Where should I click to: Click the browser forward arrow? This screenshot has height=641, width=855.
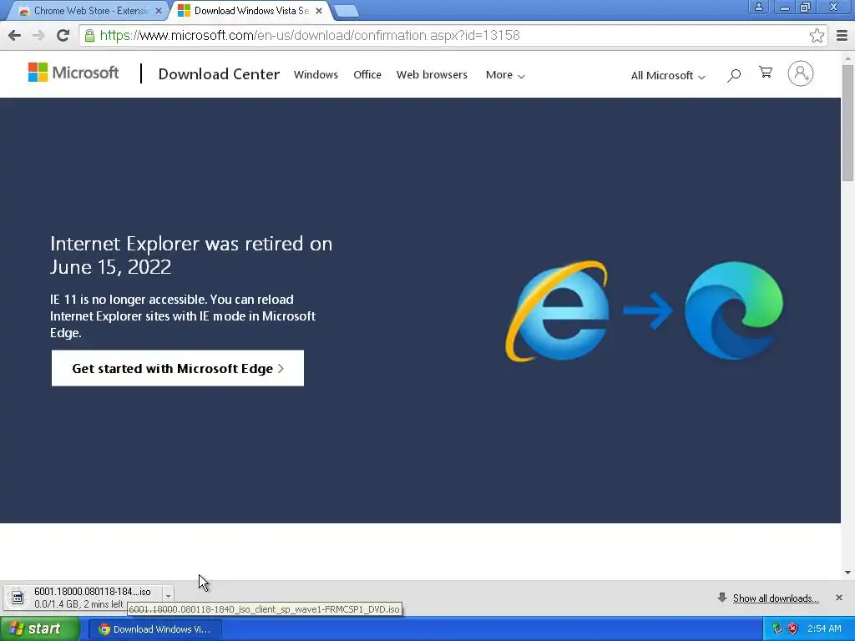(x=38, y=35)
